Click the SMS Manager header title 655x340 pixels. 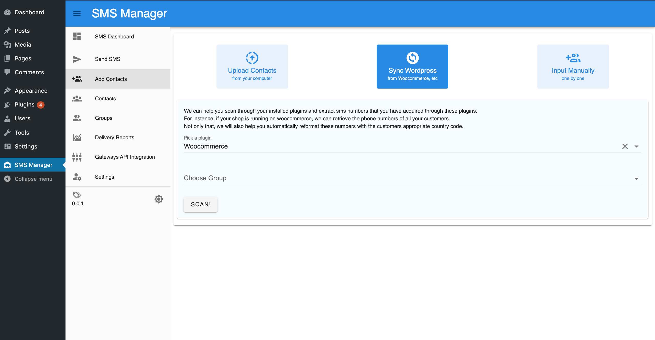[129, 13]
